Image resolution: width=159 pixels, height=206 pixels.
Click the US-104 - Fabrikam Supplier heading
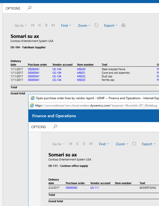pos(28,47)
